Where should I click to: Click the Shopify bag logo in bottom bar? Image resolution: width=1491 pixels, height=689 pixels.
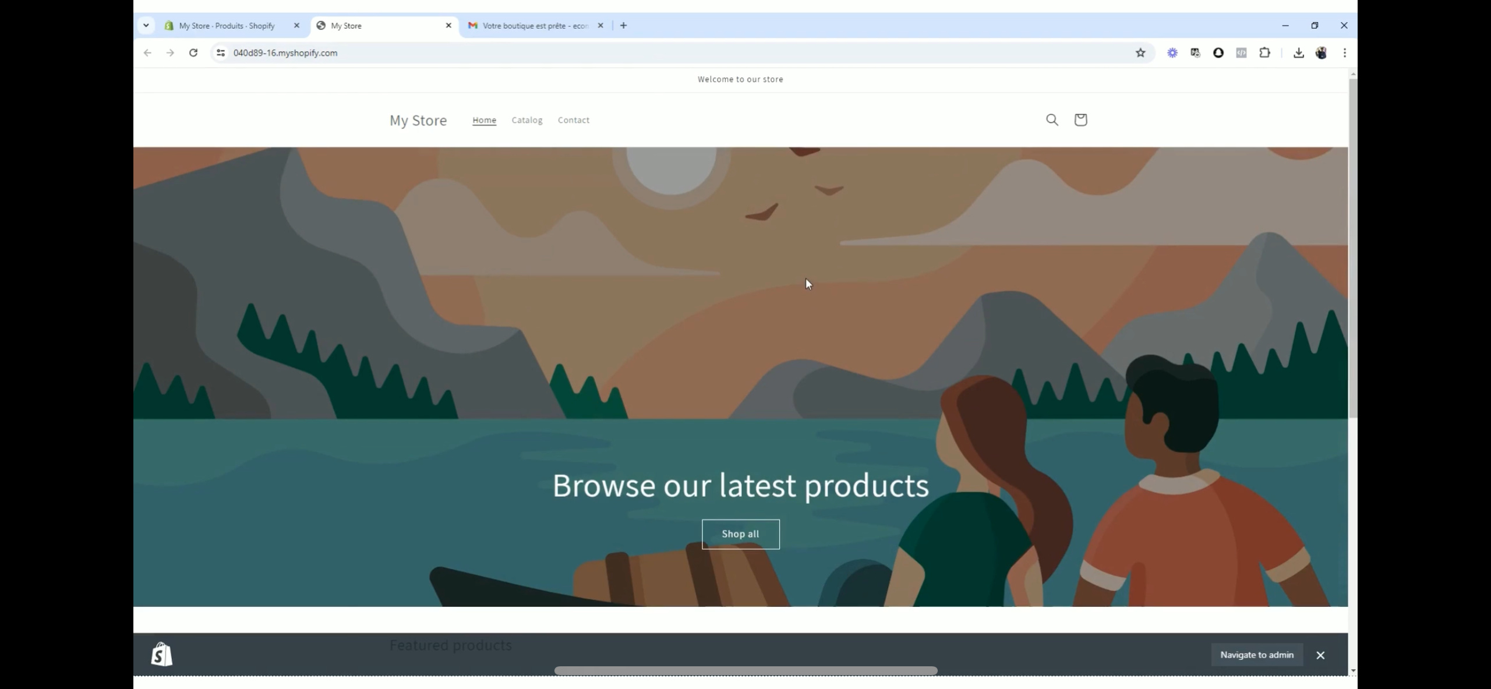(x=162, y=654)
